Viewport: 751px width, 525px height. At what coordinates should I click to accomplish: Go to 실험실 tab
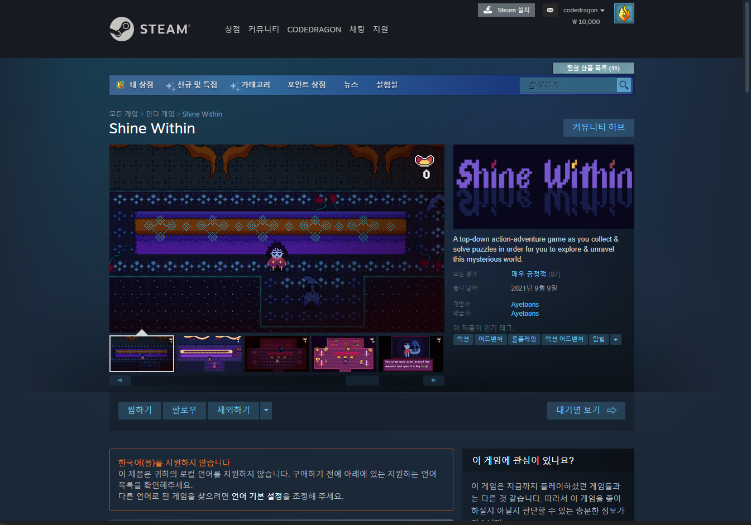[x=386, y=85]
